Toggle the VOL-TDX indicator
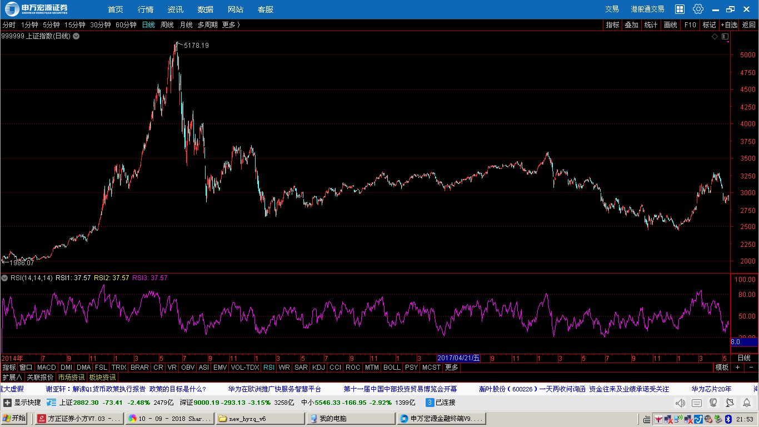Image resolution: width=759 pixels, height=427 pixels. tap(245, 368)
